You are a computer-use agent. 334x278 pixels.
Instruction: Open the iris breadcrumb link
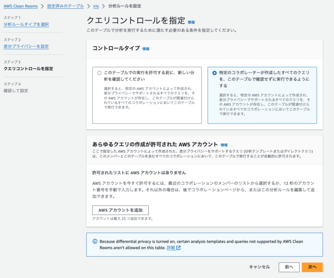tap(96, 6)
